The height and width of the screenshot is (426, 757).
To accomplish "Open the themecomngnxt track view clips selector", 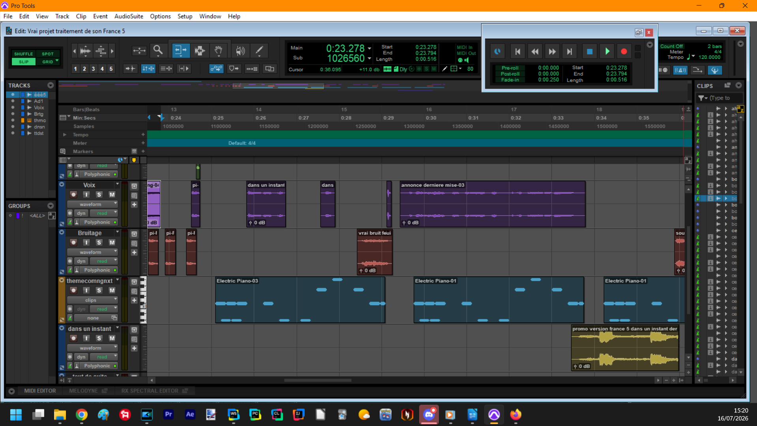I will pos(92,300).
